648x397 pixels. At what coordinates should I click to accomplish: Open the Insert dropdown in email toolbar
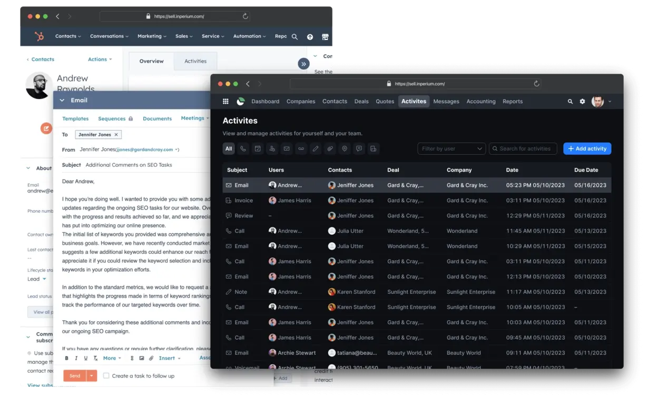click(169, 358)
